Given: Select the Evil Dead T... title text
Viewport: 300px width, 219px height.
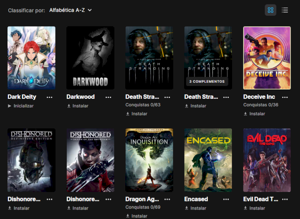Looking at the screenshot, I should coord(261,199).
